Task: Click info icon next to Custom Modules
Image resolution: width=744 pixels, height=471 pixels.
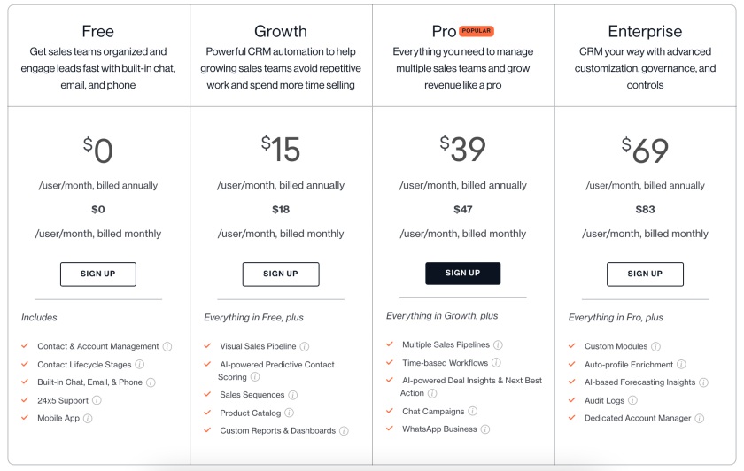Action: (x=655, y=347)
